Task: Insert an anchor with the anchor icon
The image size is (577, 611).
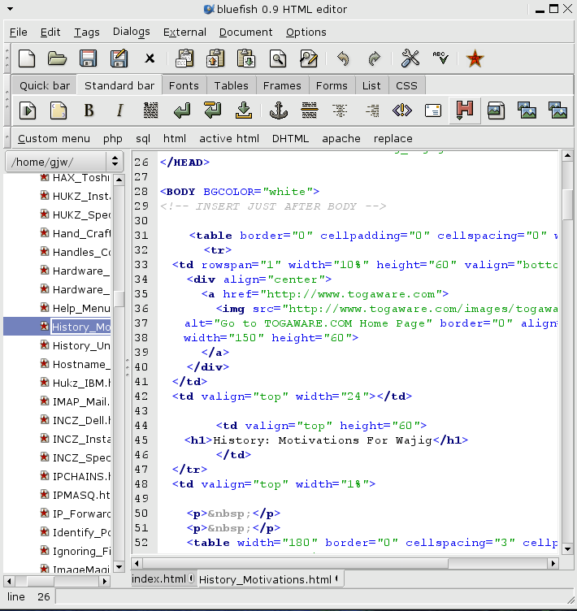Action: 279,110
